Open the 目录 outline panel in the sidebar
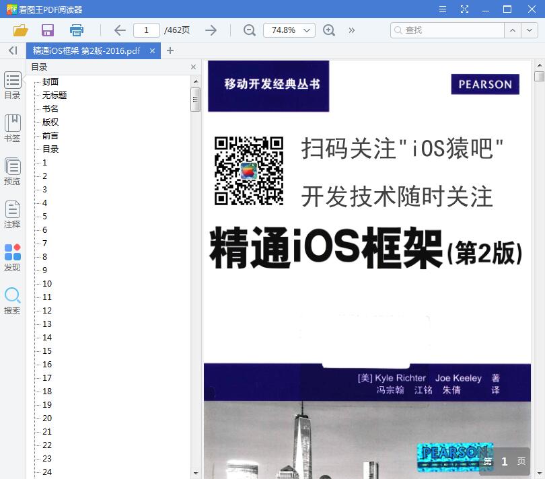 pos(13,85)
